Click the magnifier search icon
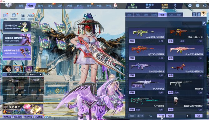The image size is (209, 120). coord(204,24)
